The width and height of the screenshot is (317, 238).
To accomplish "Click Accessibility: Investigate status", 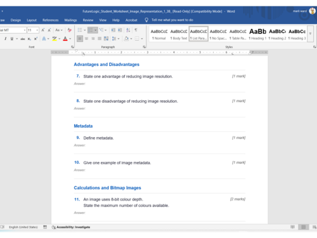I will click(x=71, y=227).
